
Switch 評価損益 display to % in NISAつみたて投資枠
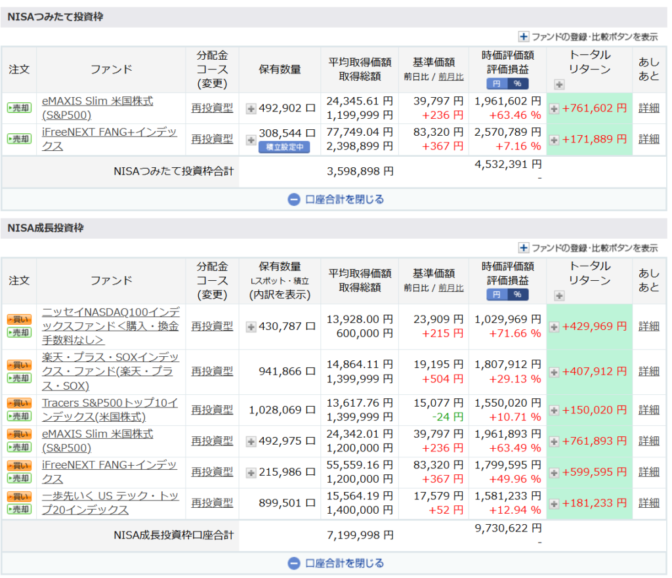[x=517, y=83]
